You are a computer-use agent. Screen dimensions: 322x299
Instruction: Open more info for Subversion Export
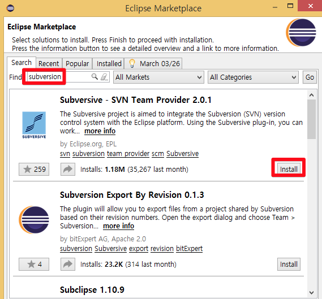click(x=118, y=226)
